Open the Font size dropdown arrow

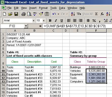pyautogui.click(x=44, y=21)
